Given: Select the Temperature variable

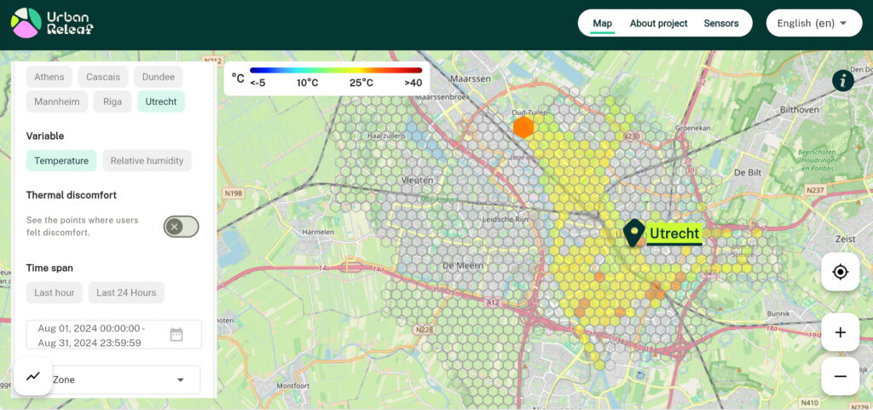Looking at the screenshot, I should coord(61,160).
